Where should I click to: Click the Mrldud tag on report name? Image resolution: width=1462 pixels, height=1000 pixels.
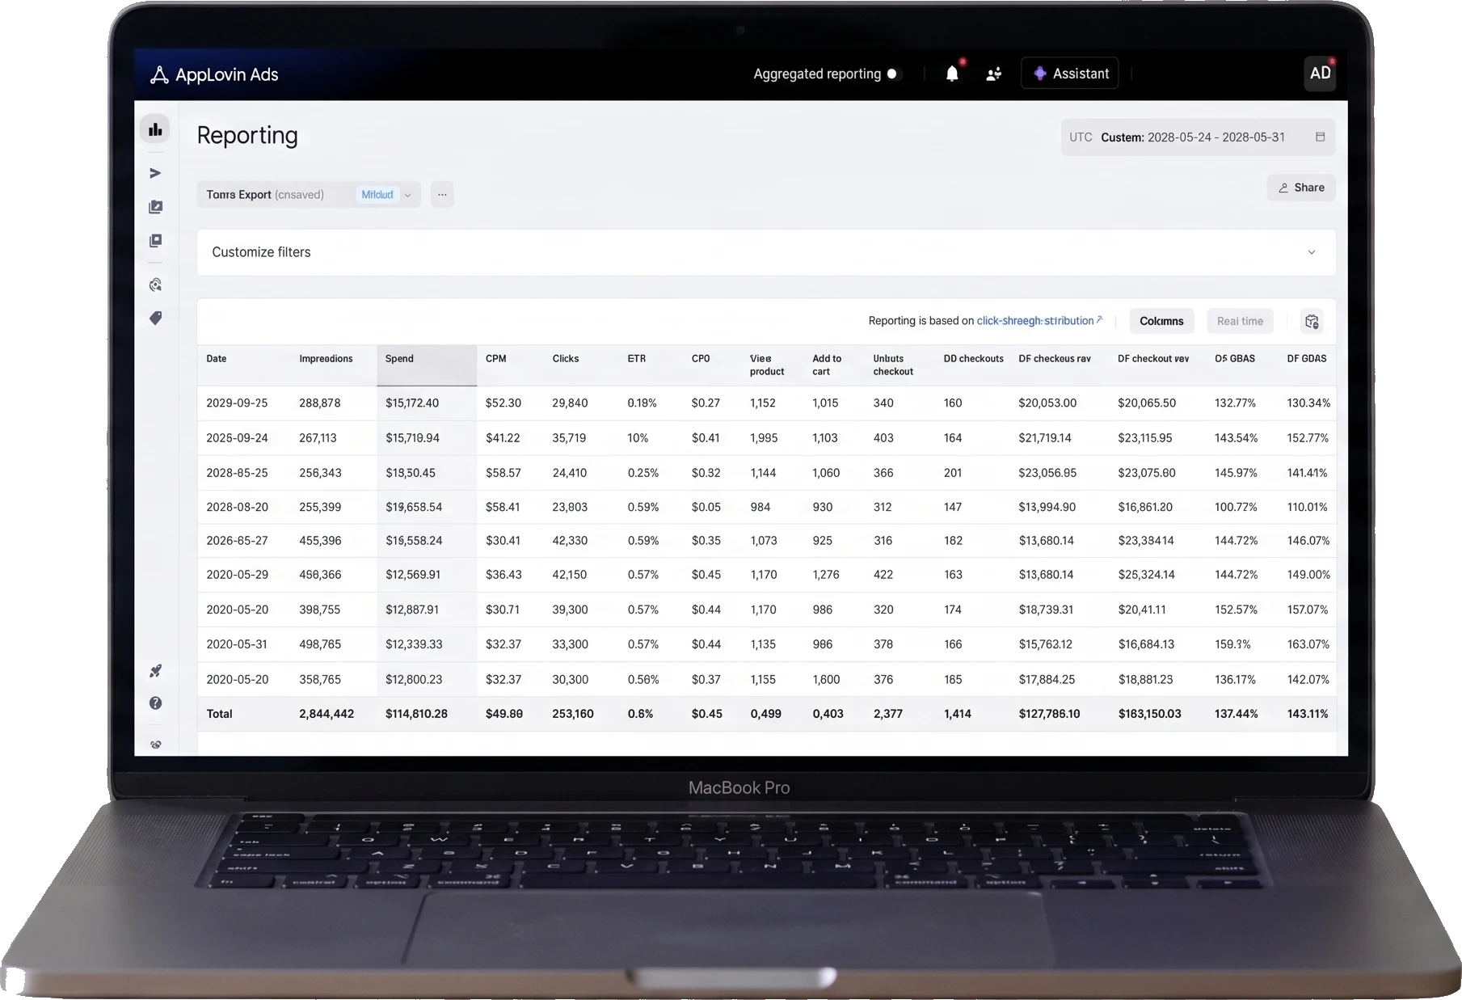pos(377,195)
